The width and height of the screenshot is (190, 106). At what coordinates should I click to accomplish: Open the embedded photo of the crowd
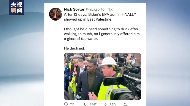pyautogui.click(x=102, y=76)
